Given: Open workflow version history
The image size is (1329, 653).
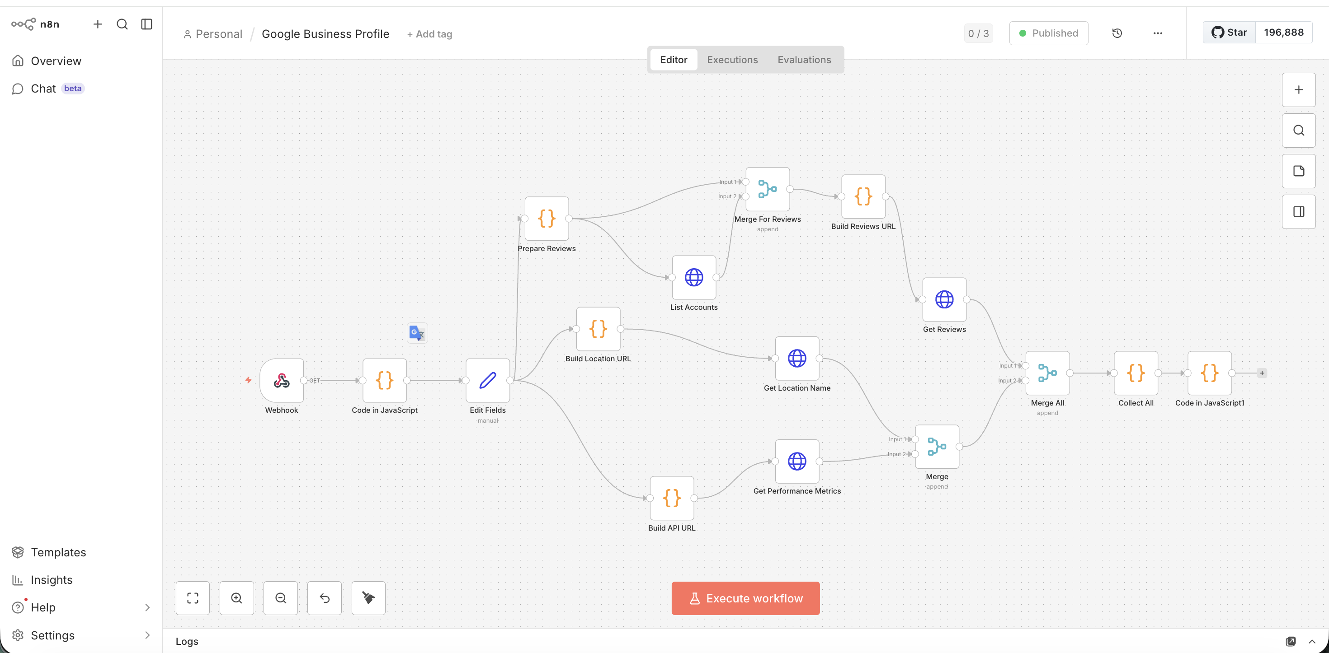Looking at the screenshot, I should (1117, 33).
